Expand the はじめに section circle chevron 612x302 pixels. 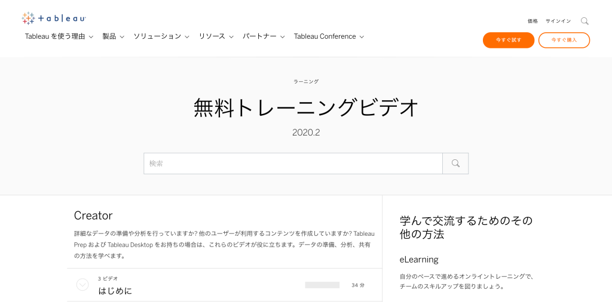pyautogui.click(x=82, y=285)
